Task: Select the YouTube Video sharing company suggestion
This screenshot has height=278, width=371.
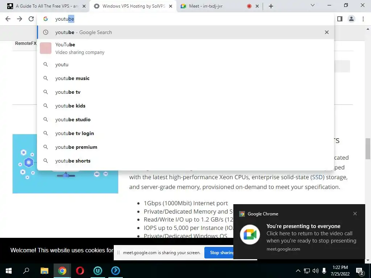Action: pyautogui.click(x=185, y=48)
